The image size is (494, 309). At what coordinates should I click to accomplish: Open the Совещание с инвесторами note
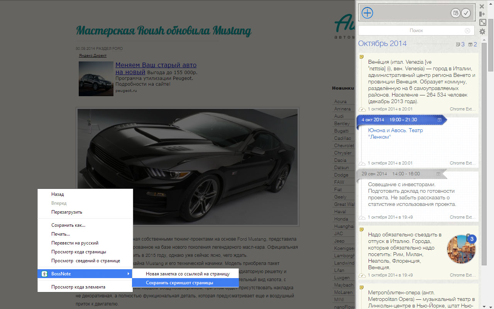[x=412, y=194]
